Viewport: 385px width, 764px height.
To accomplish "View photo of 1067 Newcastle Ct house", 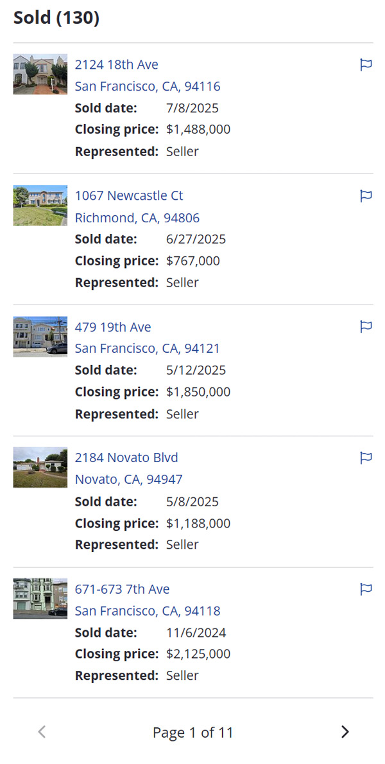I will (x=40, y=206).
